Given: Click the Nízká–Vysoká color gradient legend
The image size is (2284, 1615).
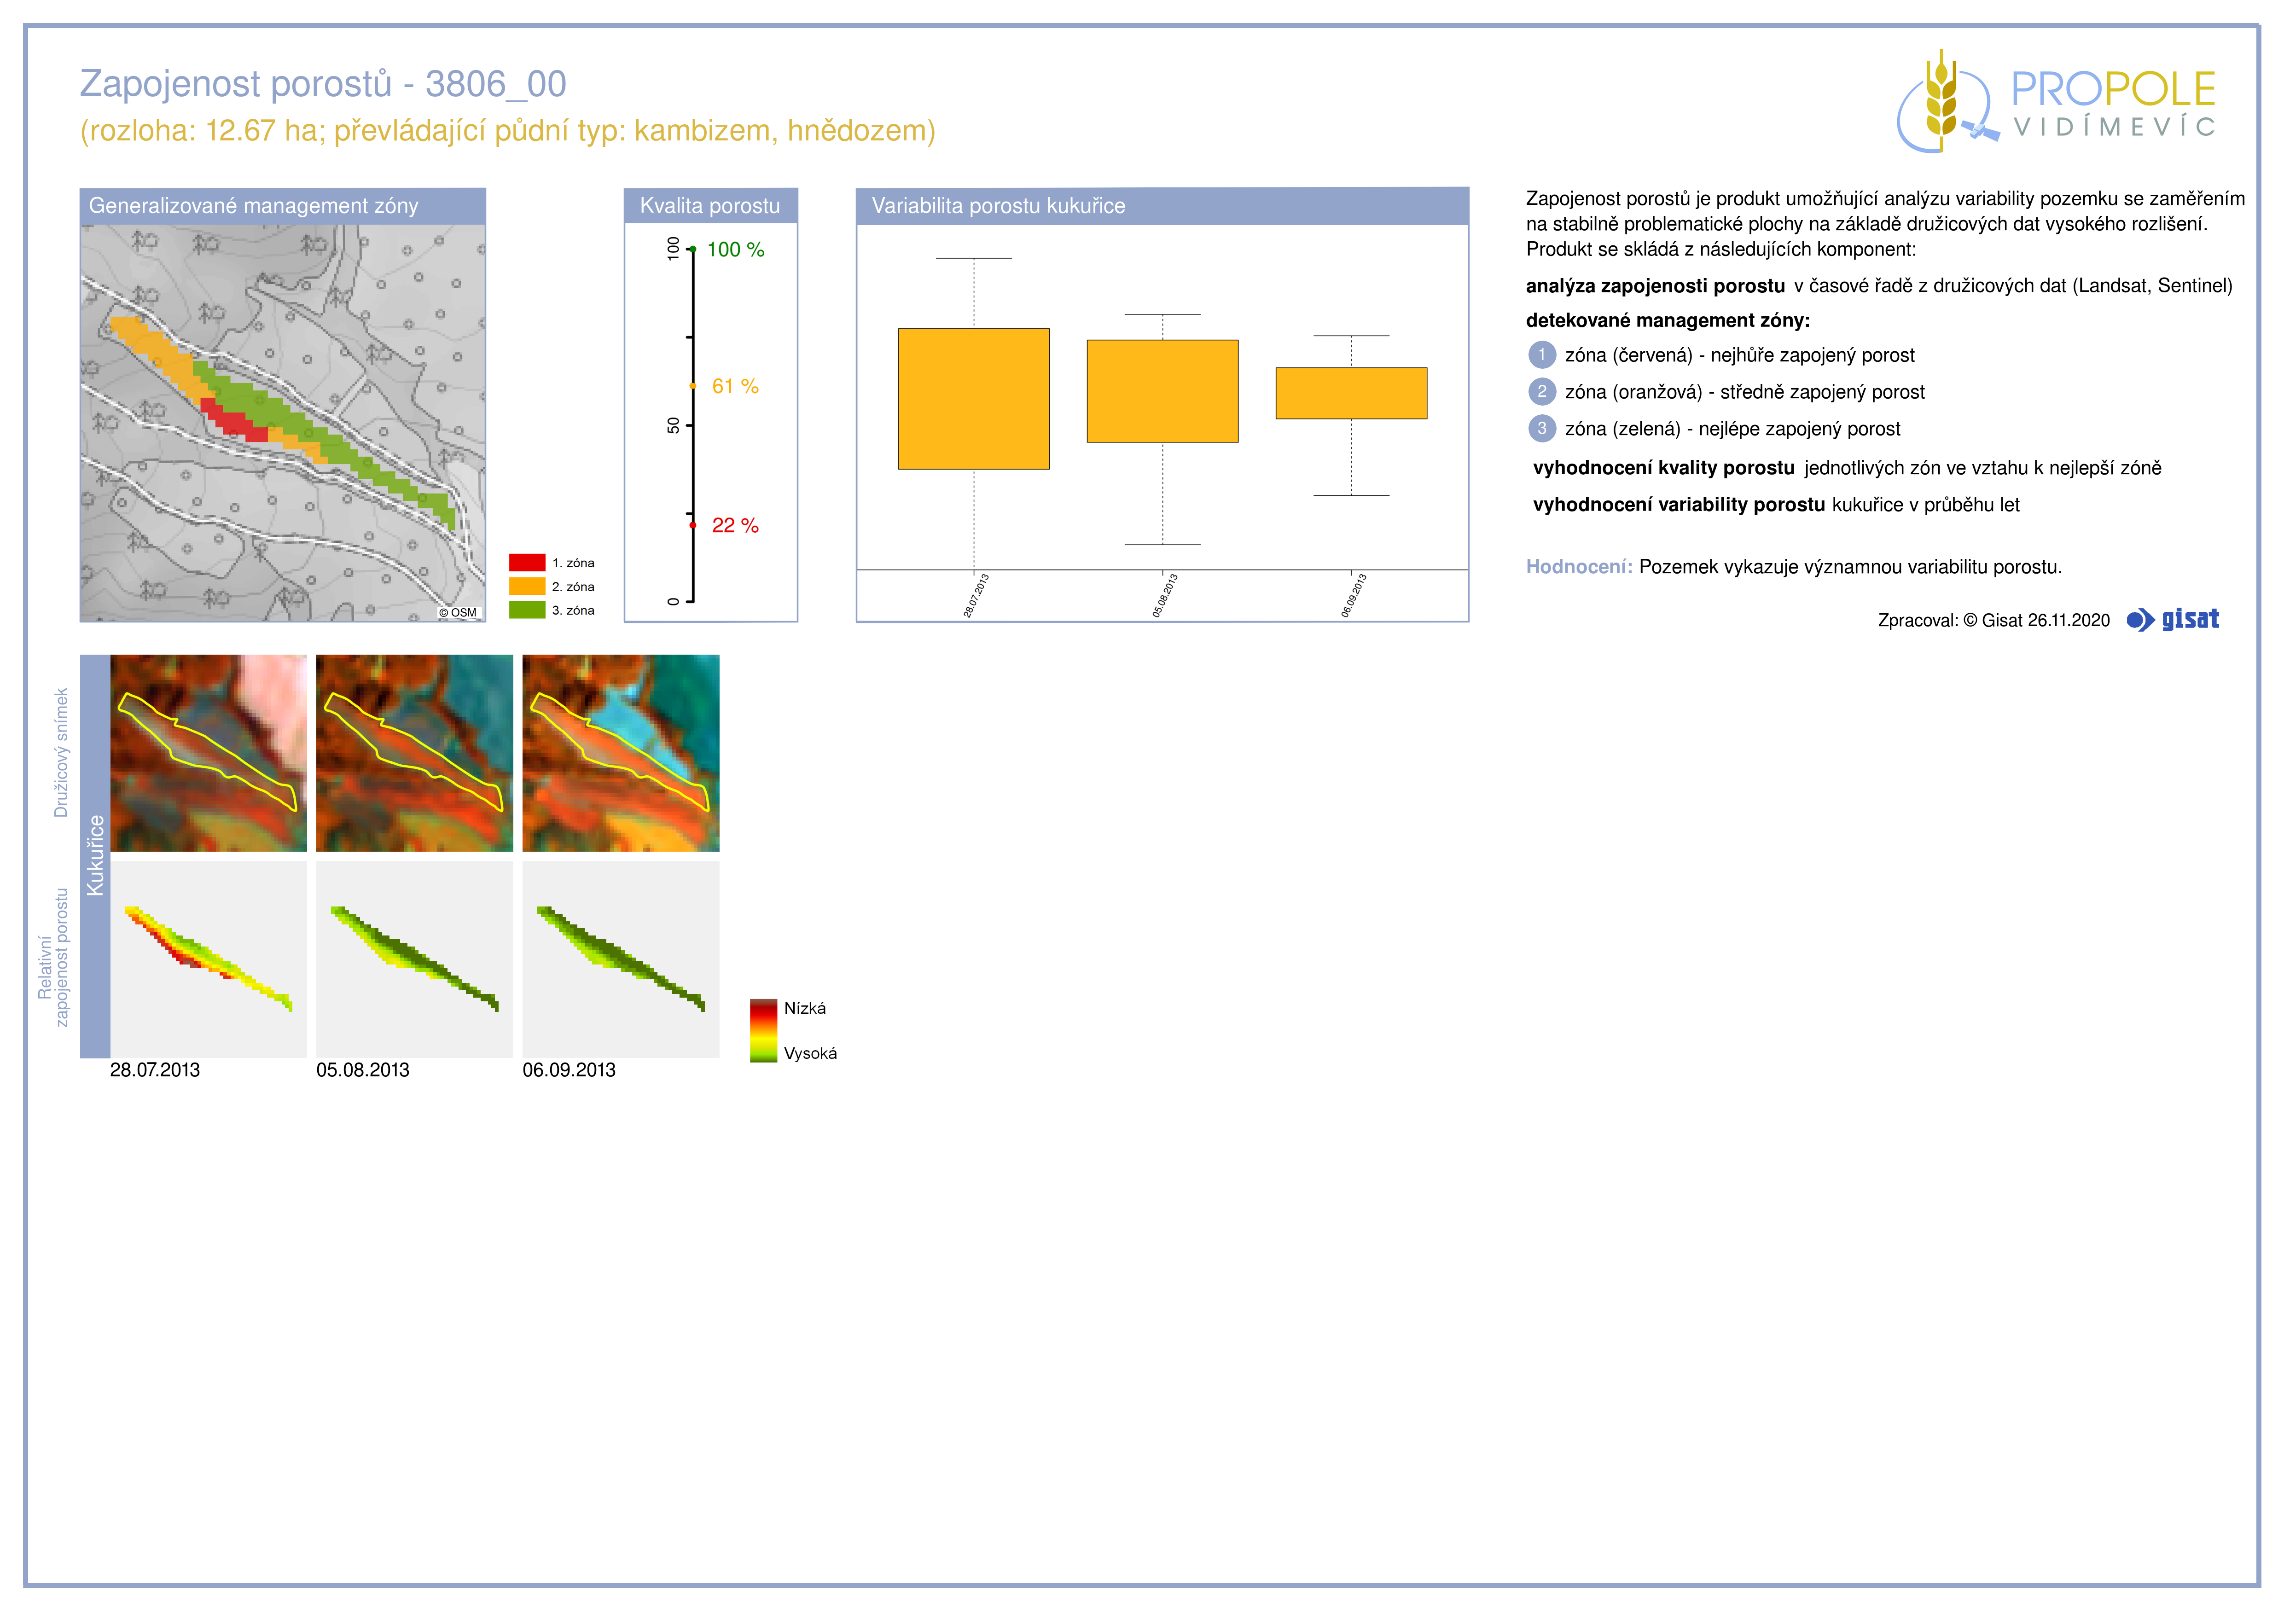Looking at the screenshot, I should 763,1031.
